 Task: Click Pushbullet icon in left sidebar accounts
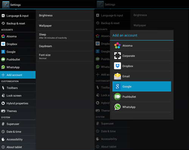click(3, 59)
